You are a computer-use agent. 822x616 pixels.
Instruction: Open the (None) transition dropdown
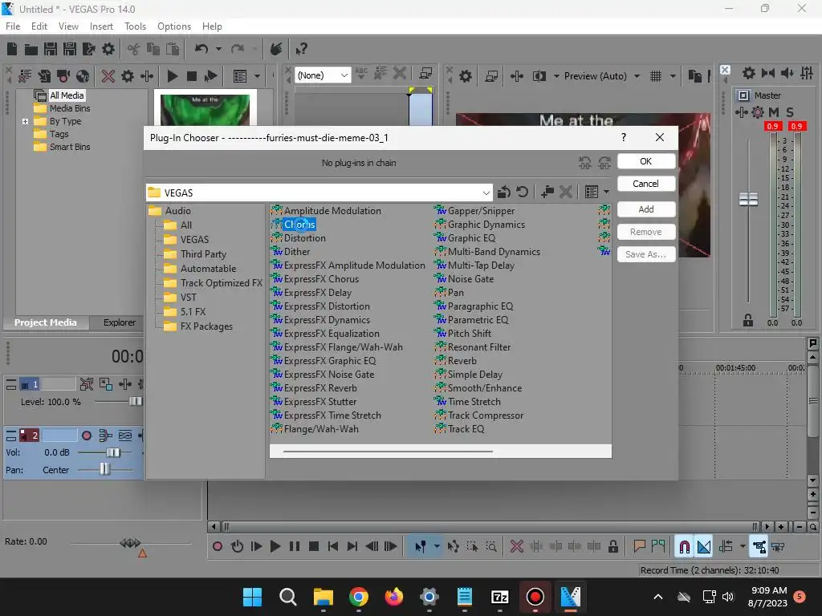coord(344,75)
